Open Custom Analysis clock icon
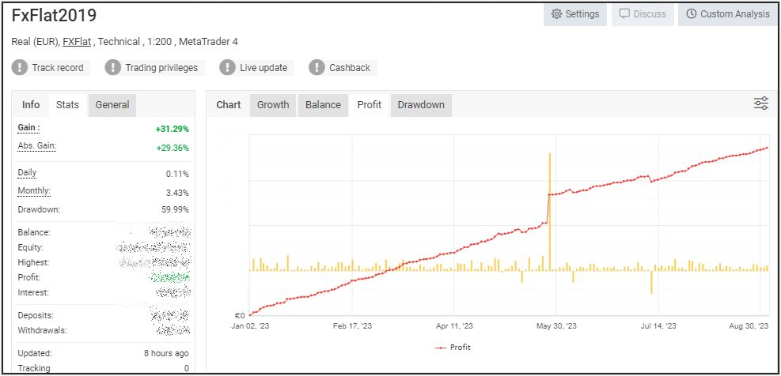 (691, 14)
